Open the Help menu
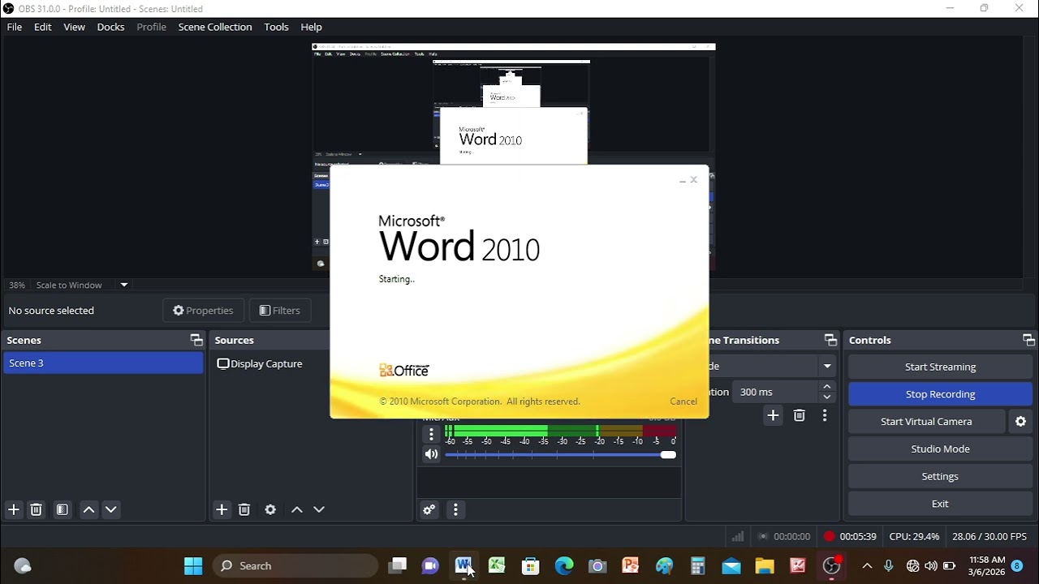 (311, 27)
